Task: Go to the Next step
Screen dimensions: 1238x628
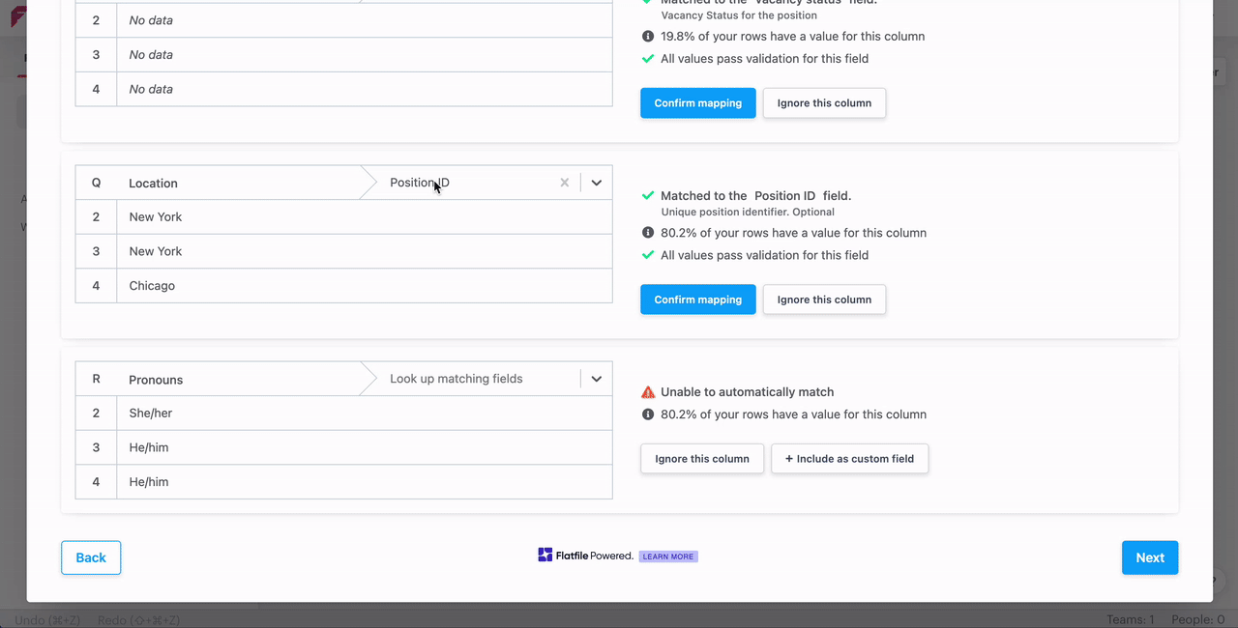Action: pos(1149,557)
